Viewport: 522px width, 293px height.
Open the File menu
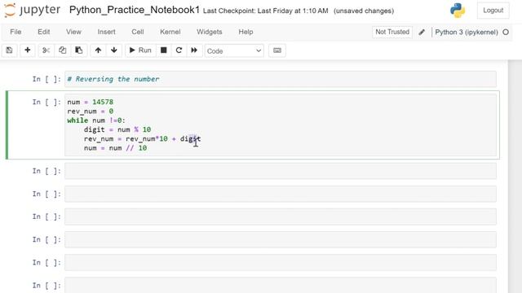[15, 32]
